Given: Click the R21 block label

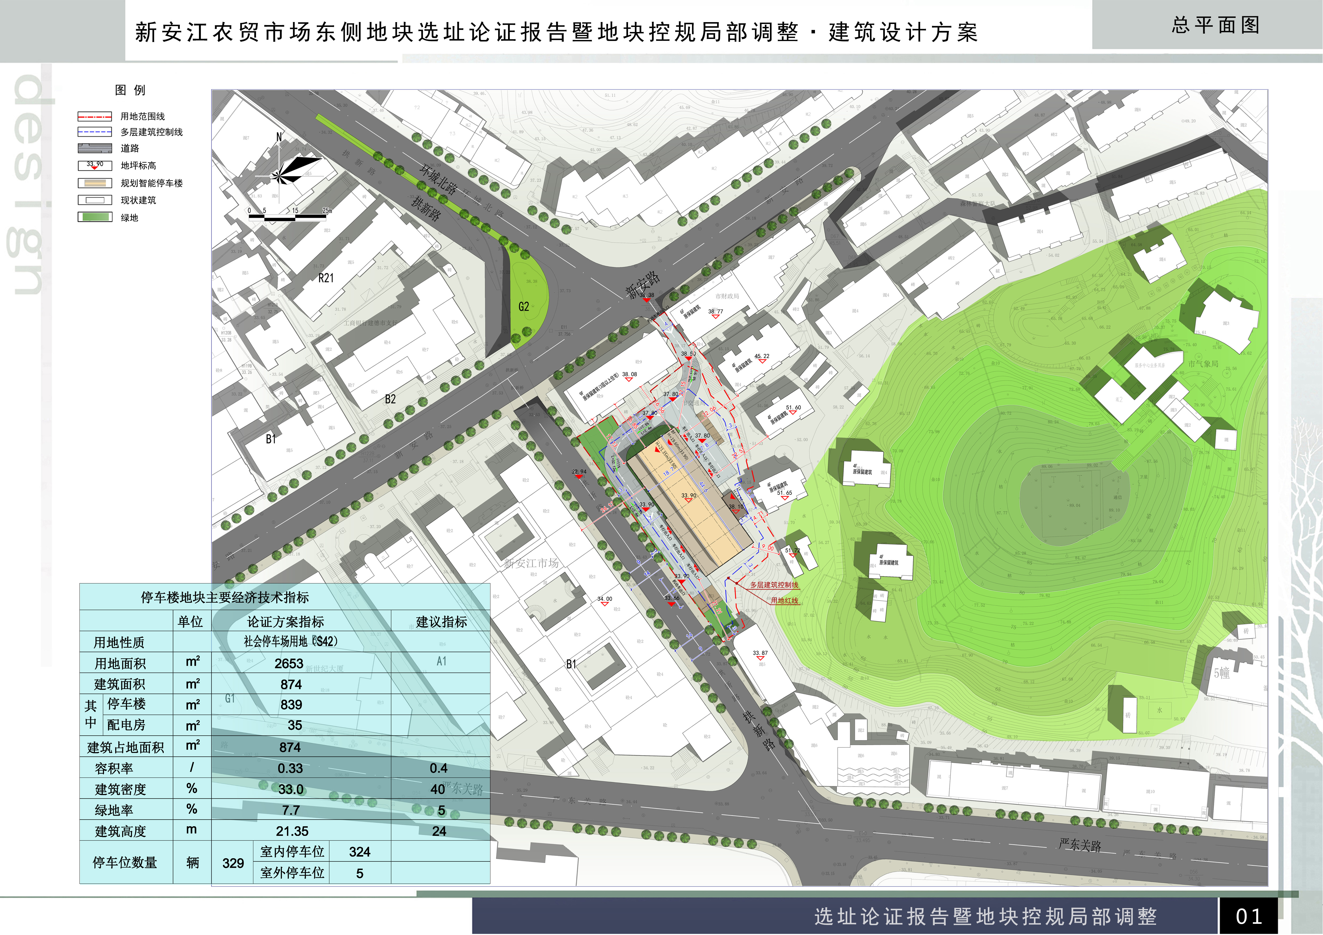Looking at the screenshot, I should click(x=326, y=278).
